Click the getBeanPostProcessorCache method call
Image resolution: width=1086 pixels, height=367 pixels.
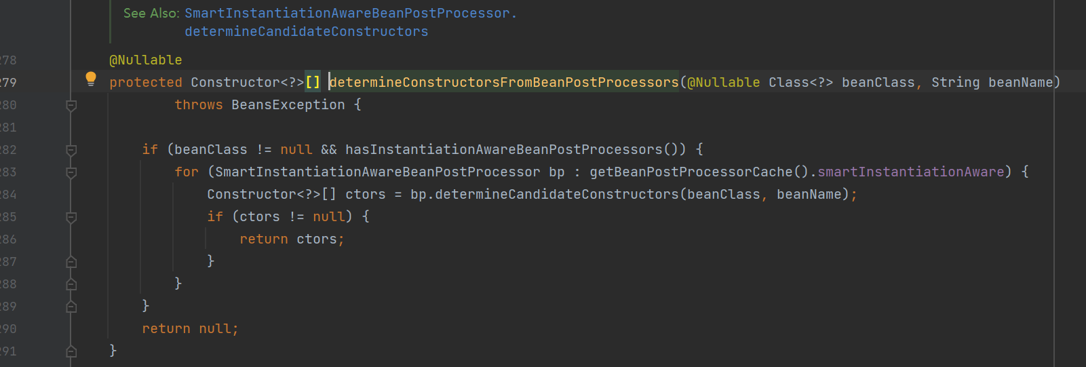tap(691, 172)
